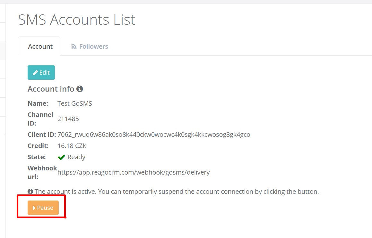Click the Client ID value string

click(x=154, y=135)
